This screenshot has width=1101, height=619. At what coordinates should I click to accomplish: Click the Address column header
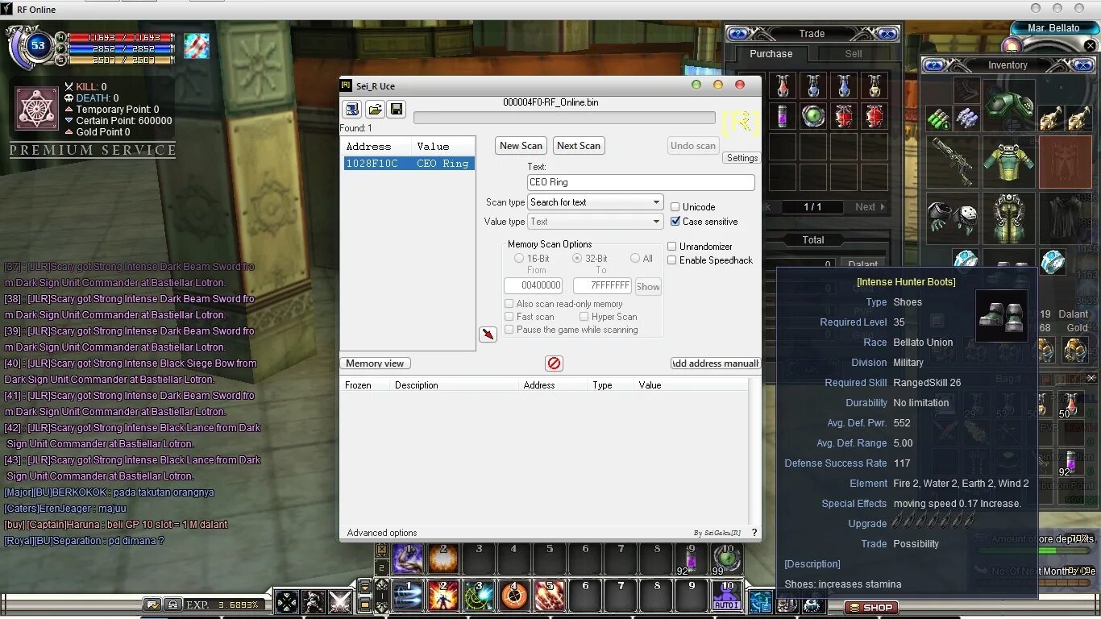tap(376, 147)
